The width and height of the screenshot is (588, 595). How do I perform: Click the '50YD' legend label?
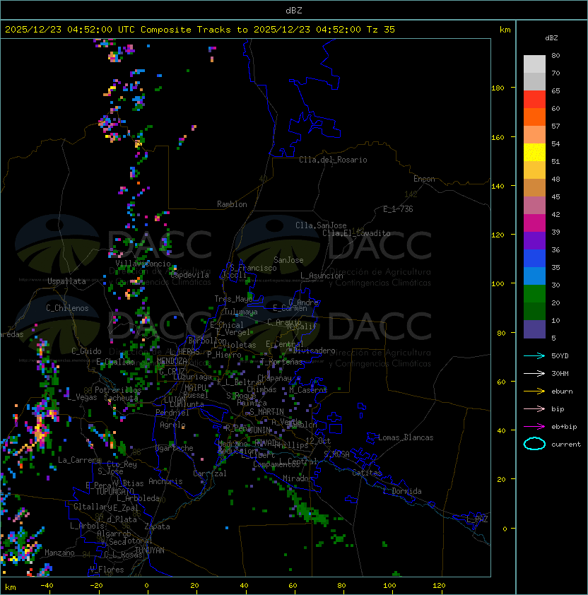tap(560, 356)
